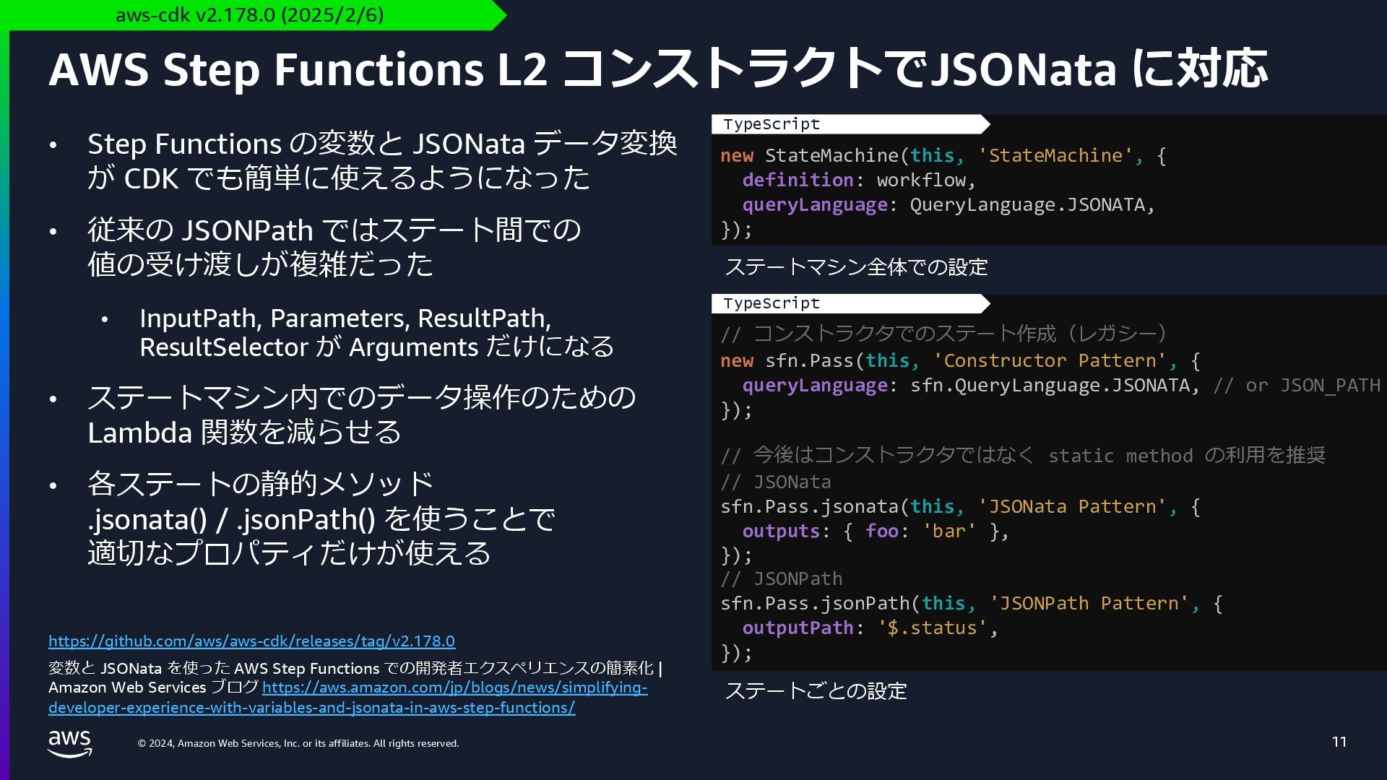Click the '.jsonata() / .jsonPath() を使うことで' text

pyautogui.click(x=321, y=519)
